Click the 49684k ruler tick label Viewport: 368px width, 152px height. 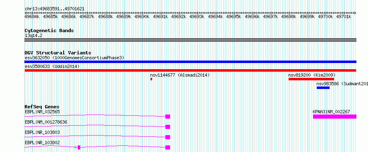[x=33, y=16]
